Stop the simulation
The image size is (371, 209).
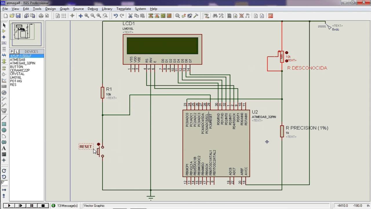tap(43, 206)
